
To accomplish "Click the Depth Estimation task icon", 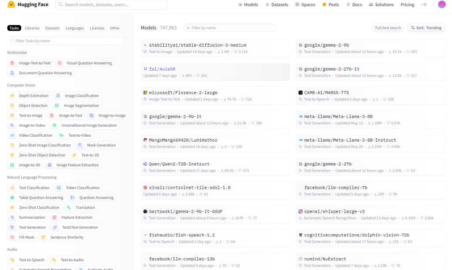I will [x=12, y=96].
